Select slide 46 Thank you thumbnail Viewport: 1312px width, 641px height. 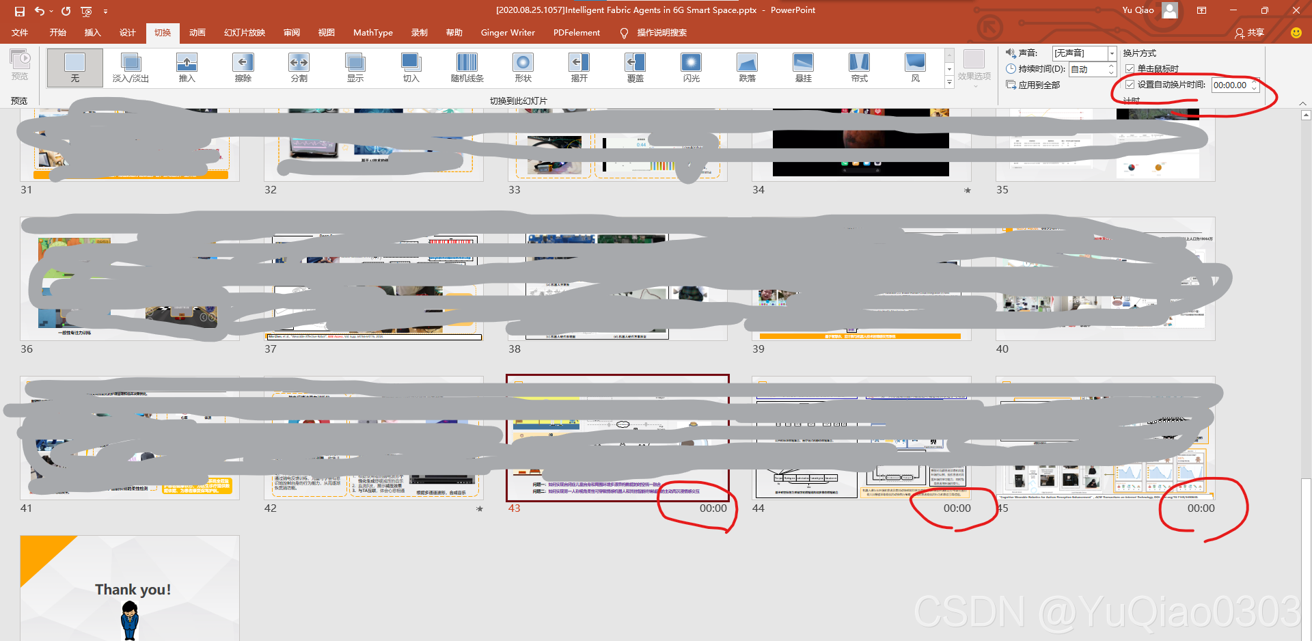130,588
